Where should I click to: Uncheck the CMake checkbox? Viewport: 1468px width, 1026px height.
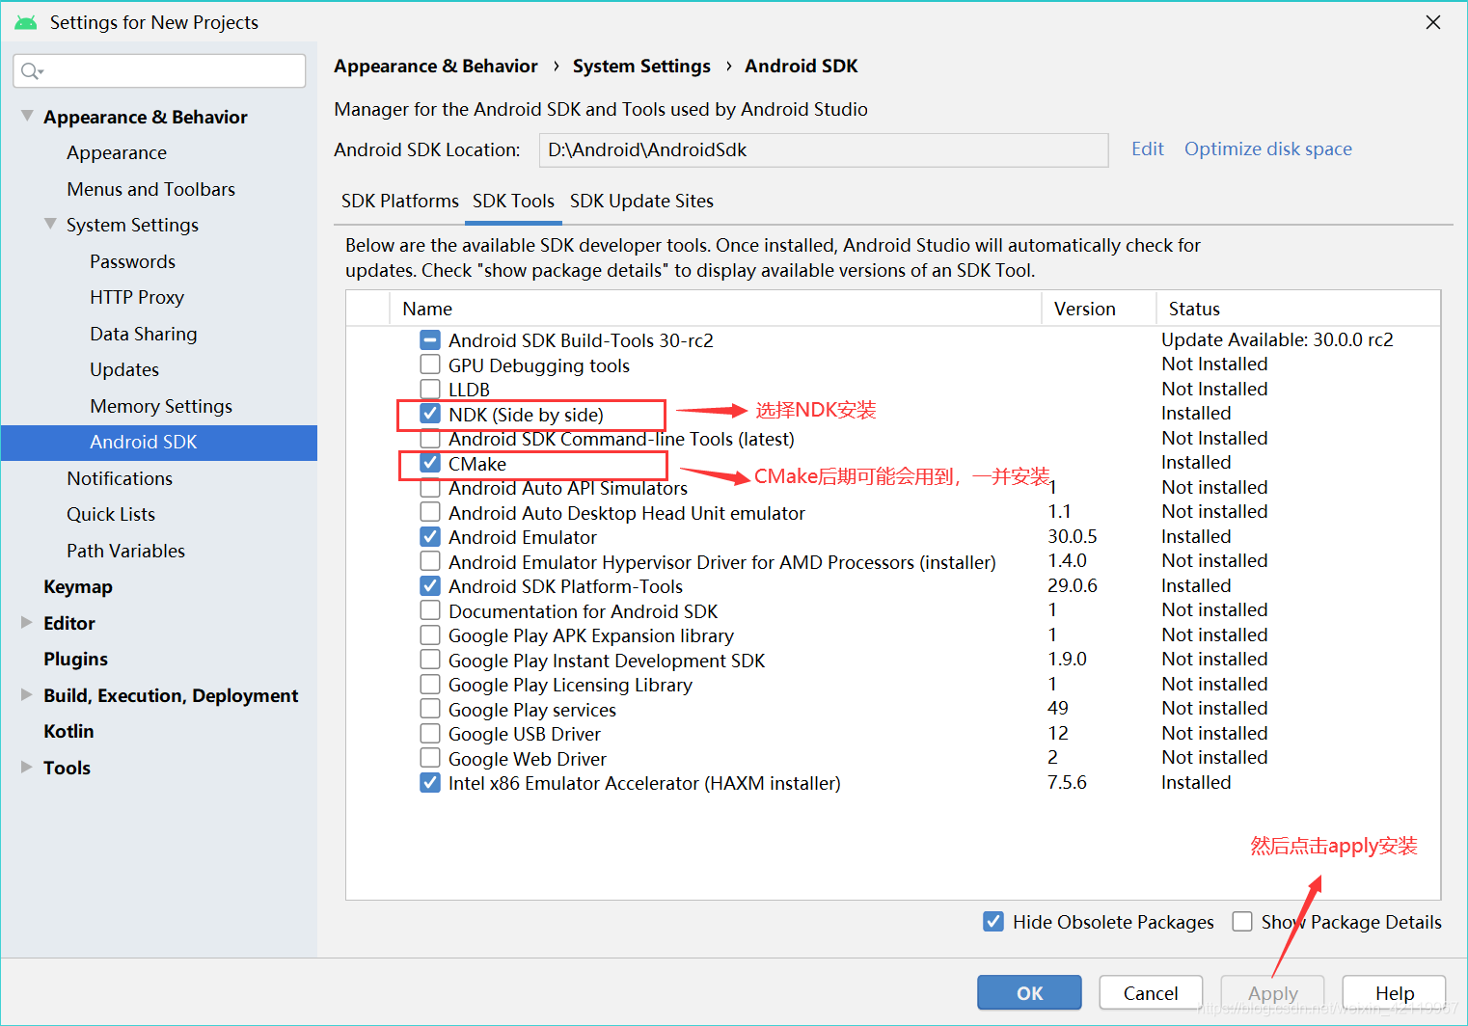[x=430, y=464]
